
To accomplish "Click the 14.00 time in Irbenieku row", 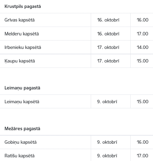I will point(143,47).
